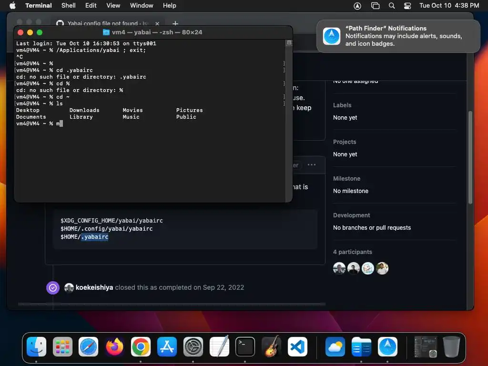Close the Yabai config browser tab
488x366 pixels.
(x=157, y=23)
